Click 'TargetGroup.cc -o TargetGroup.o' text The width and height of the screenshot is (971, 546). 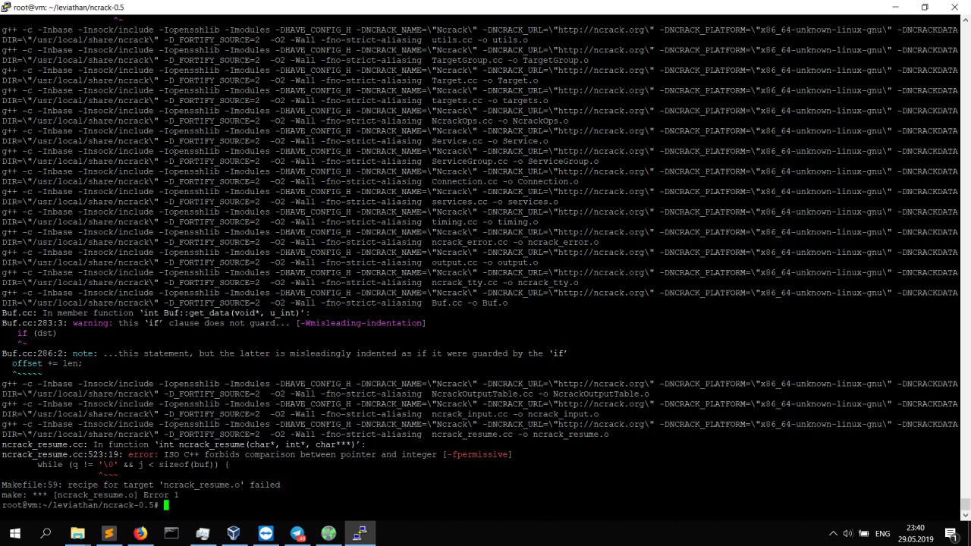[x=510, y=60]
